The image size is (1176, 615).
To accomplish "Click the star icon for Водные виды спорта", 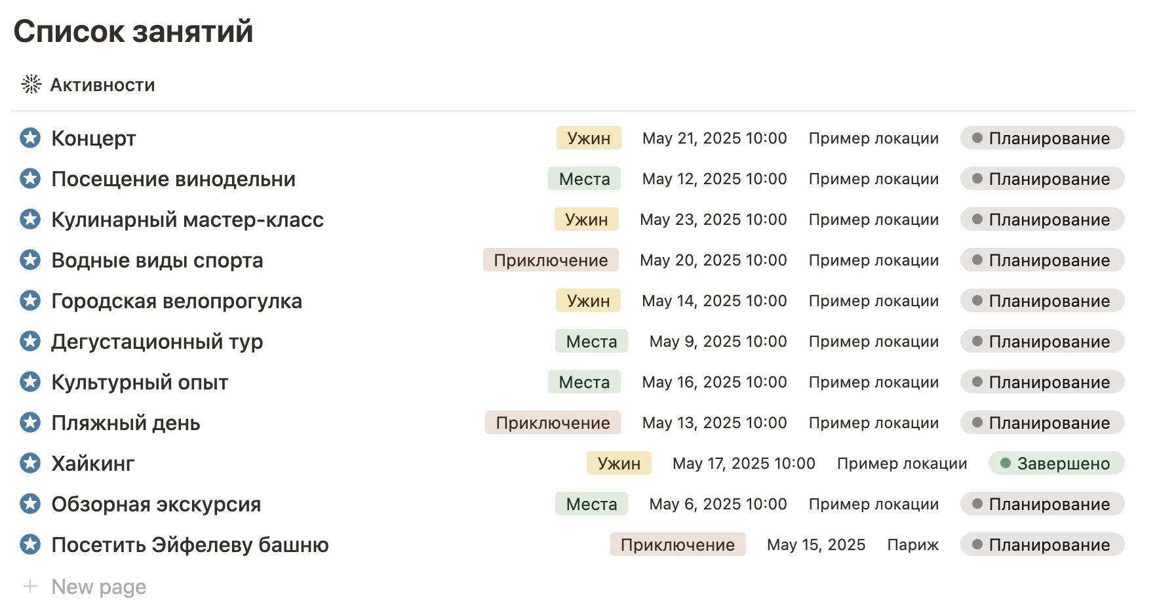I will 30,260.
